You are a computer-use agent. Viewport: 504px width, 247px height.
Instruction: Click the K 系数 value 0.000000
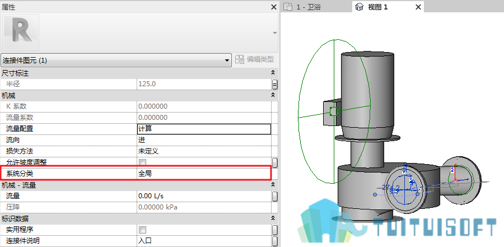coord(204,106)
